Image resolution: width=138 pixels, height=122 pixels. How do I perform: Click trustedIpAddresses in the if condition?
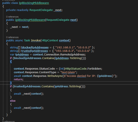[x=27, y=87]
